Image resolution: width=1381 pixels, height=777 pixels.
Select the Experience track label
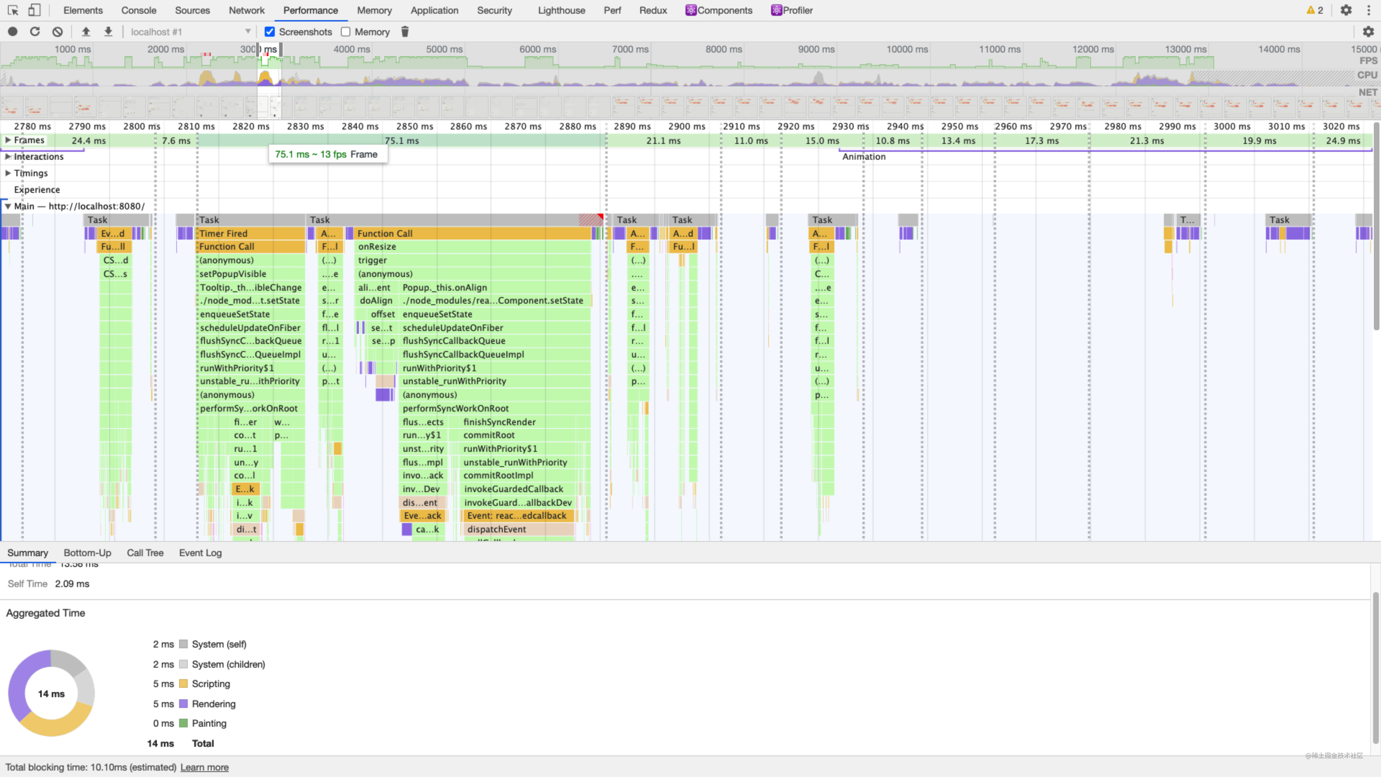37,190
